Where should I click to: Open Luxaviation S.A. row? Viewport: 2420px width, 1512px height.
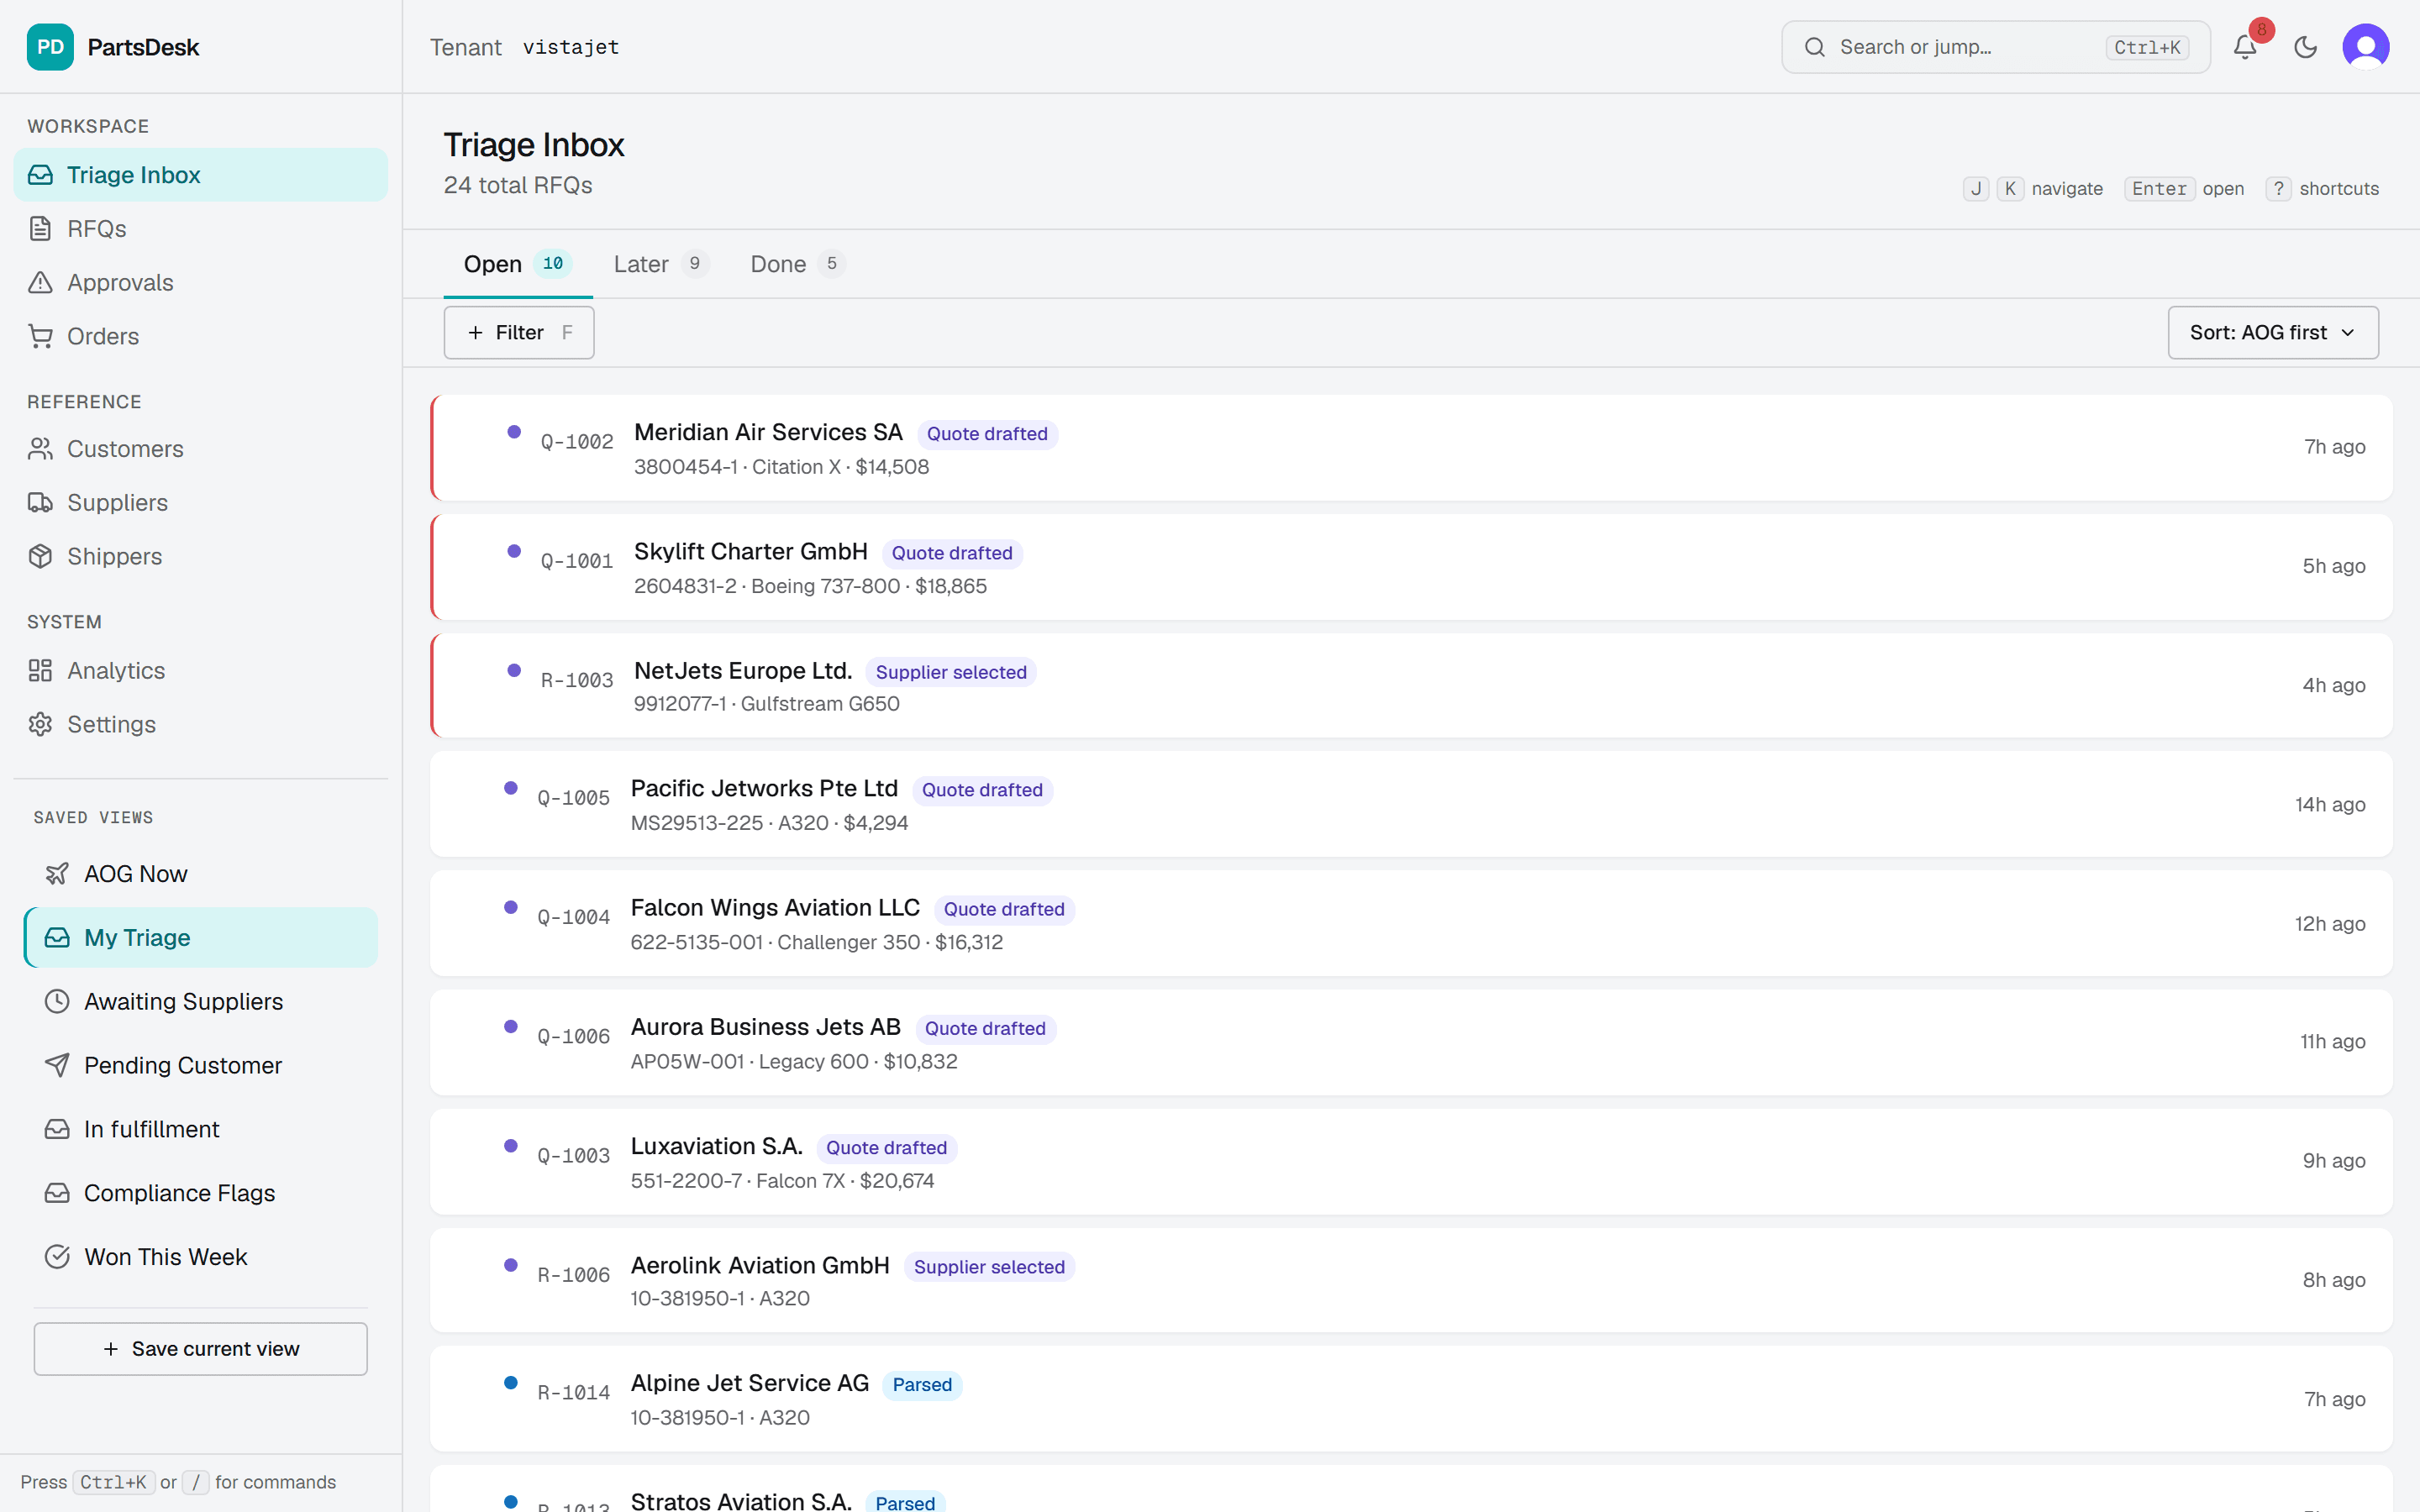point(1411,1161)
